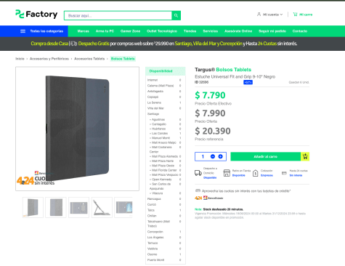Select Internet availability row
This screenshot has height=266, width=345.
164,80
